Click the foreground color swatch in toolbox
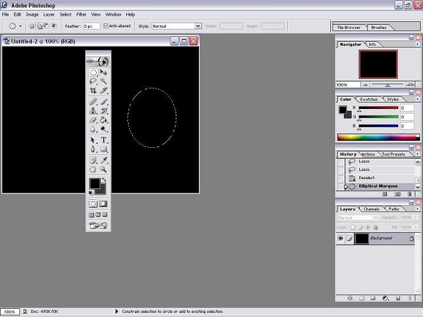423x317 pixels. pyautogui.click(x=94, y=183)
